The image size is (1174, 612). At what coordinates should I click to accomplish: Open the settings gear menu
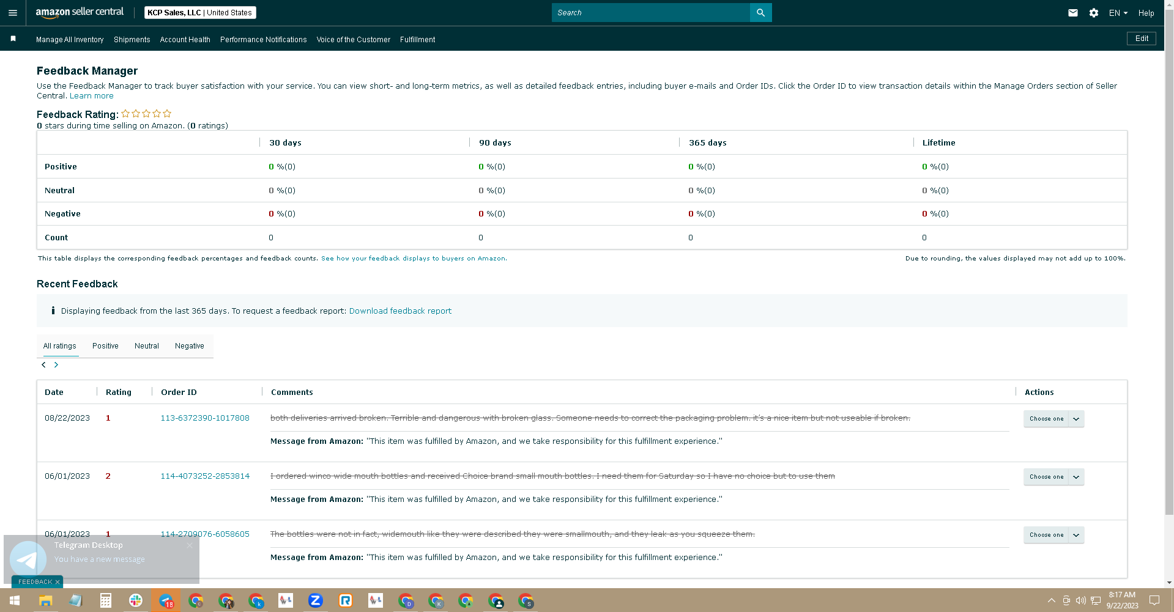1094,13
